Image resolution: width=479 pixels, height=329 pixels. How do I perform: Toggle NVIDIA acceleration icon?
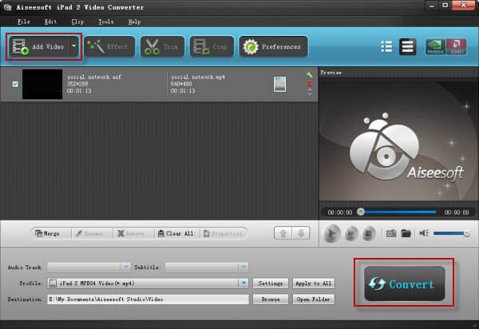435,47
